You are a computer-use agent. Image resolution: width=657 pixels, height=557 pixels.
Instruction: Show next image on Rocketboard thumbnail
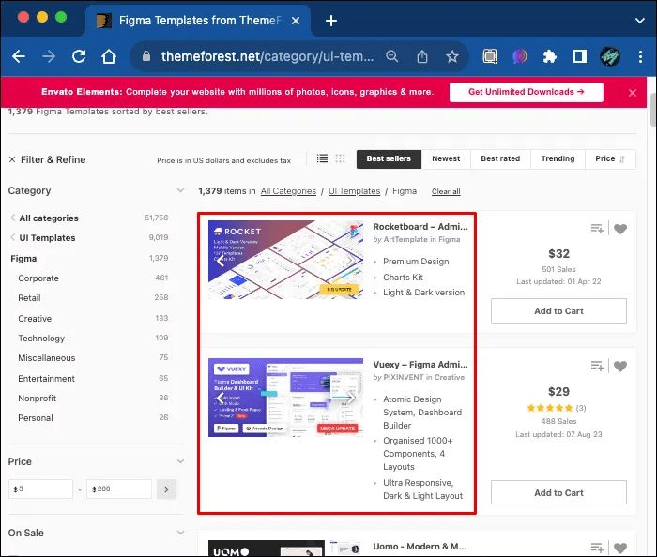point(351,261)
